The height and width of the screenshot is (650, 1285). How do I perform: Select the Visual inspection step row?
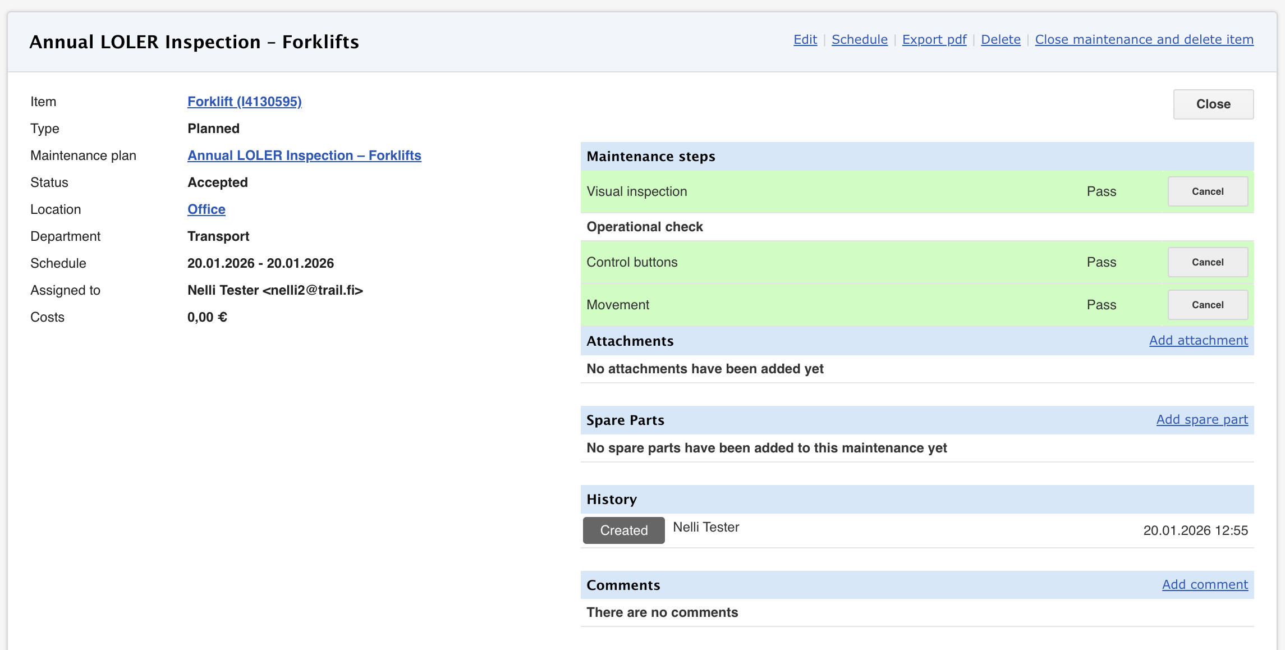pyautogui.click(x=786, y=191)
